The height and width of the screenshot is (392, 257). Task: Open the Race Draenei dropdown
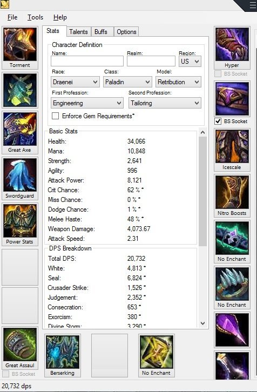pyautogui.click(x=75, y=82)
